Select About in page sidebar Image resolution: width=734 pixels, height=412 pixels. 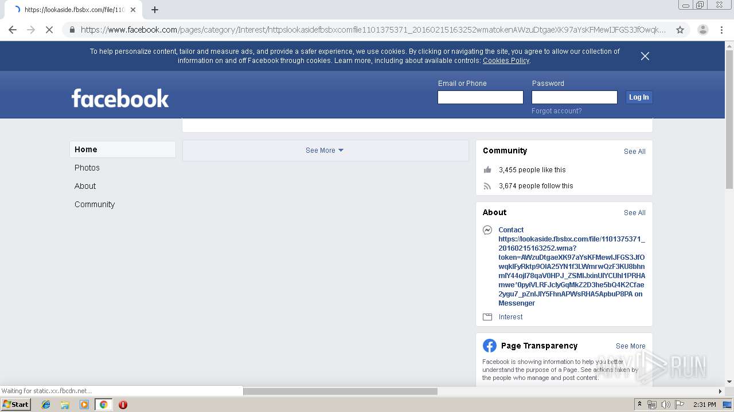85,186
